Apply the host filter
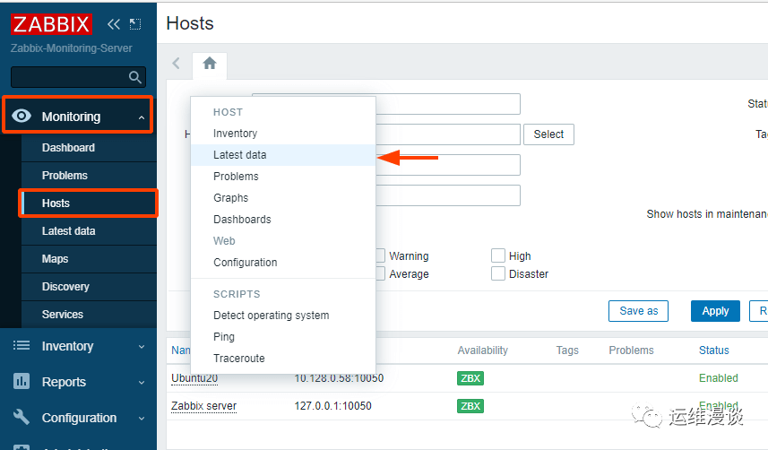Screen dimensions: 768x450 715,311
